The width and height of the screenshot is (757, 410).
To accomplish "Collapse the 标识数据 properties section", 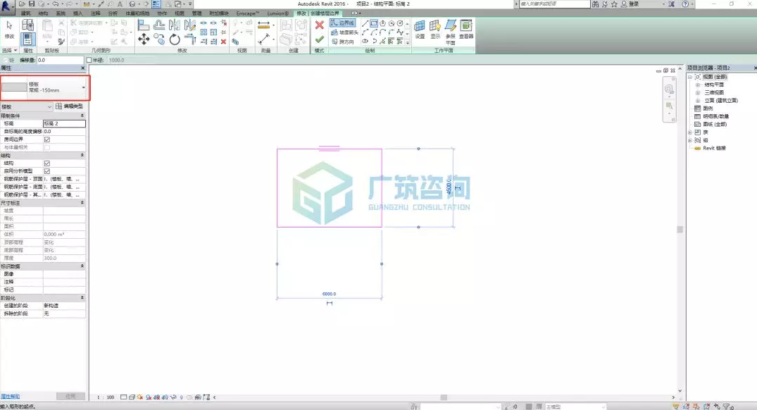I will click(x=82, y=266).
